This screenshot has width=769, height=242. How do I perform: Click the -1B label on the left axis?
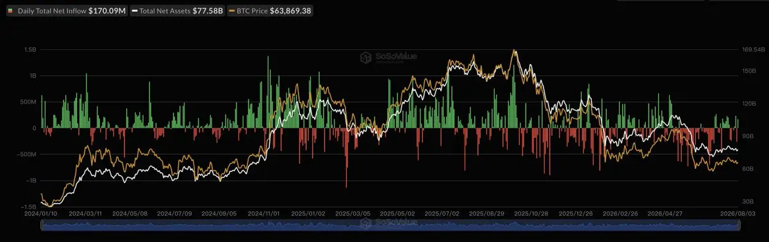[31, 181]
